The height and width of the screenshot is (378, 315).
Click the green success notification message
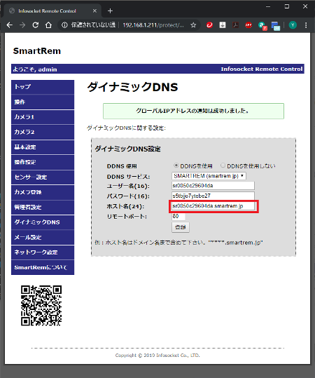pyautogui.click(x=193, y=111)
